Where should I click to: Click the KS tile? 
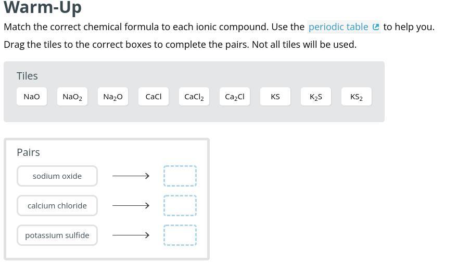pos(275,97)
